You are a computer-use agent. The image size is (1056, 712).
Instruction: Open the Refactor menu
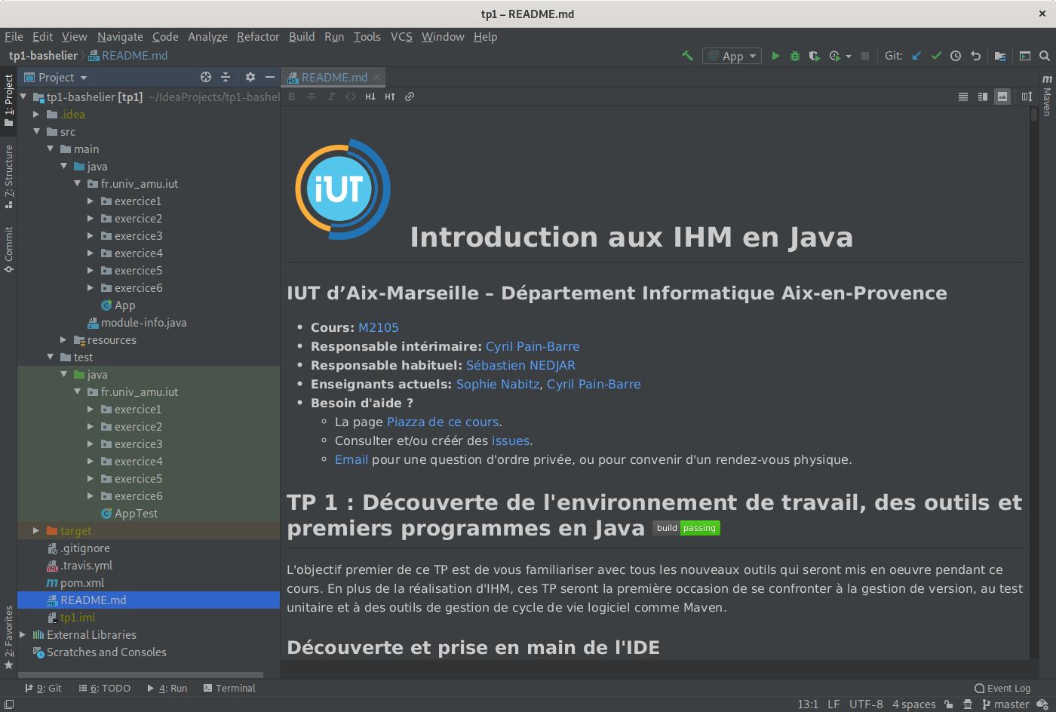(258, 37)
